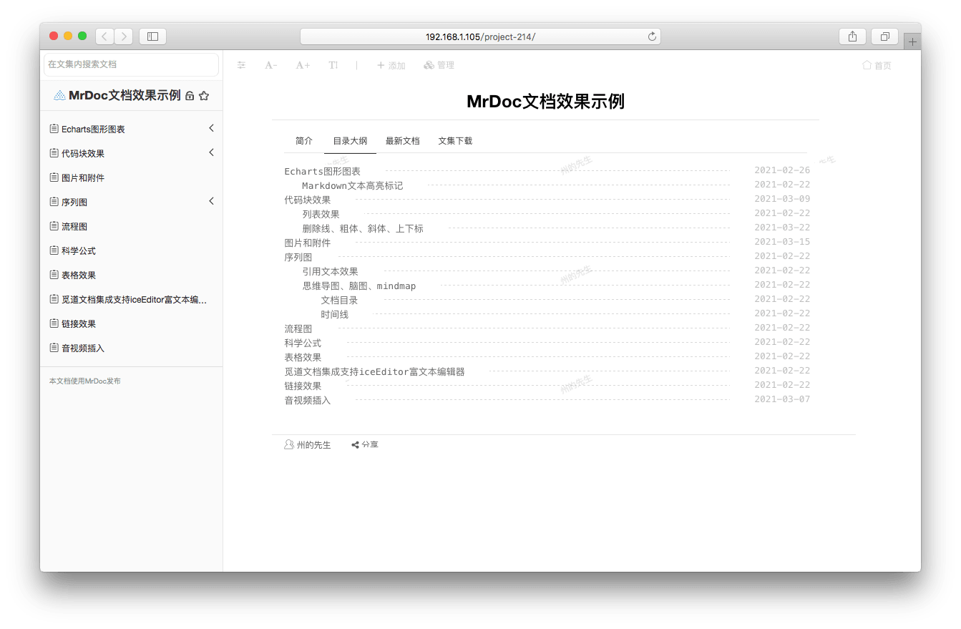Screen dimensions: 961x629
Task: Decrease font size with A- button
Action: pos(270,65)
